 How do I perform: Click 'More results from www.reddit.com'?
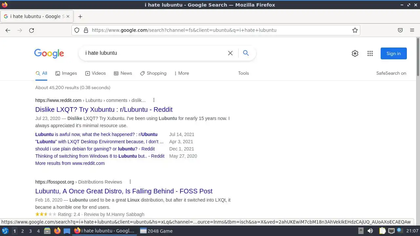70,163
